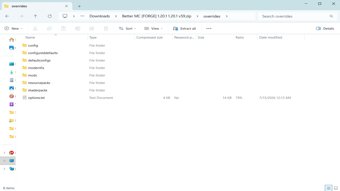Viewport: 340px width, 191px height.
Task: Select the mods folder
Action: (29, 75)
